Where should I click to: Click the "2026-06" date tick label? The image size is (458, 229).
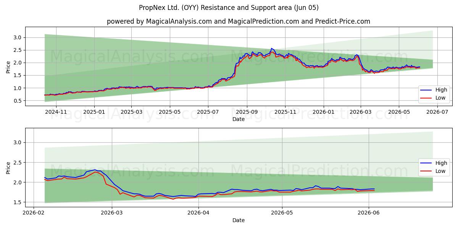point(369,213)
